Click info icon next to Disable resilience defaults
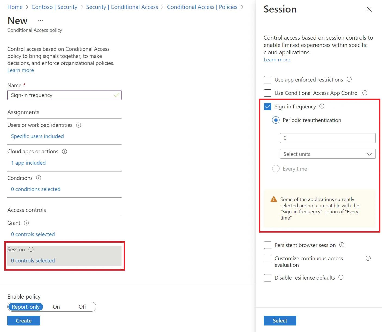 (341, 277)
